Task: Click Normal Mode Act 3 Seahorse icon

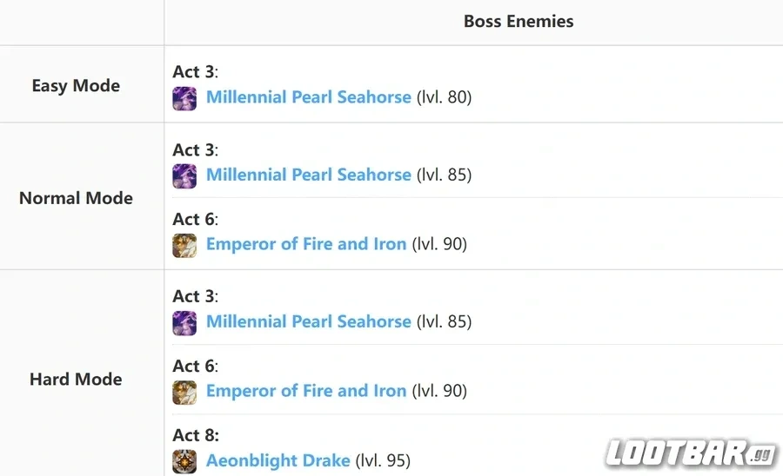Action: pyautogui.click(x=184, y=176)
